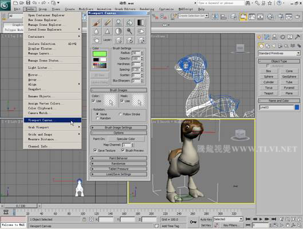Select the Blur droplet tool
The image size is (303, 229).
(96, 31)
